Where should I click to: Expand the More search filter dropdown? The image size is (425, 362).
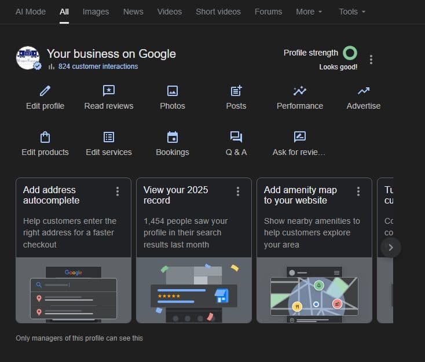click(x=309, y=12)
